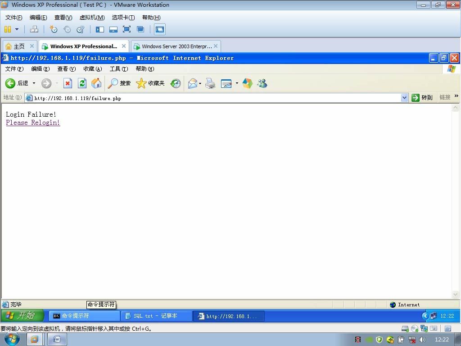Viewport: 461px width, 346px height.
Task: Open Windows Messenger icon
Action: (x=262, y=83)
